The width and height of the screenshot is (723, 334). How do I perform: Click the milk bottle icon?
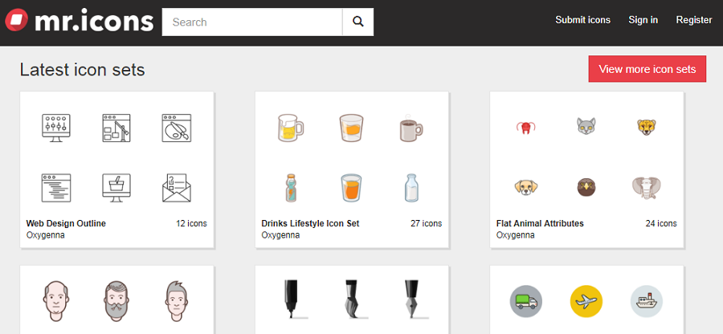pos(410,188)
